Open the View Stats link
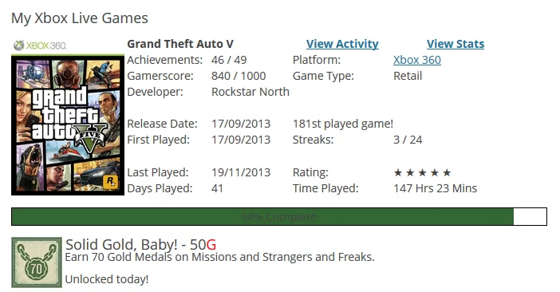Image resolution: width=560 pixels, height=292 pixels. 455,44
